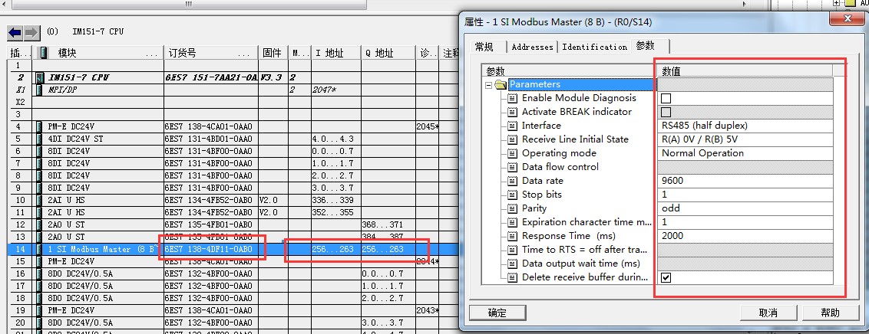Go back with the left navigation arrow
The height and width of the screenshot is (334, 869).
(x=15, y=33)
